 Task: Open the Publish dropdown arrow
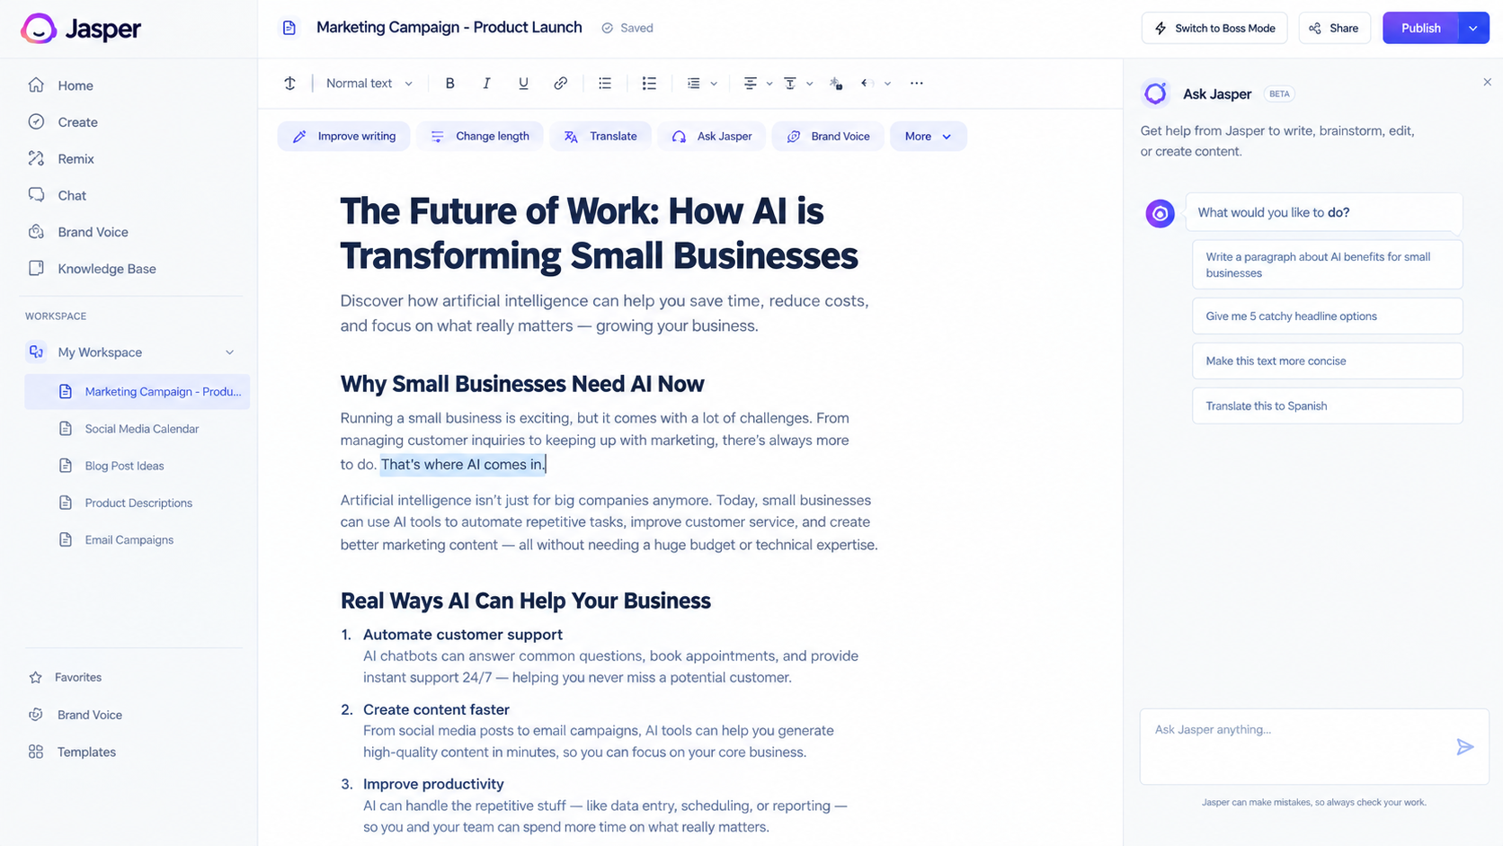[x=1473, y=28]
